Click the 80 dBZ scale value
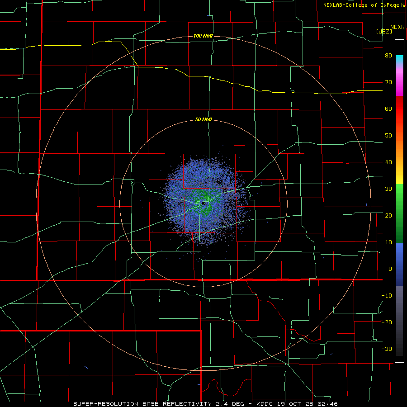This screenshot has height=407, width=407. tap(388, 56)
